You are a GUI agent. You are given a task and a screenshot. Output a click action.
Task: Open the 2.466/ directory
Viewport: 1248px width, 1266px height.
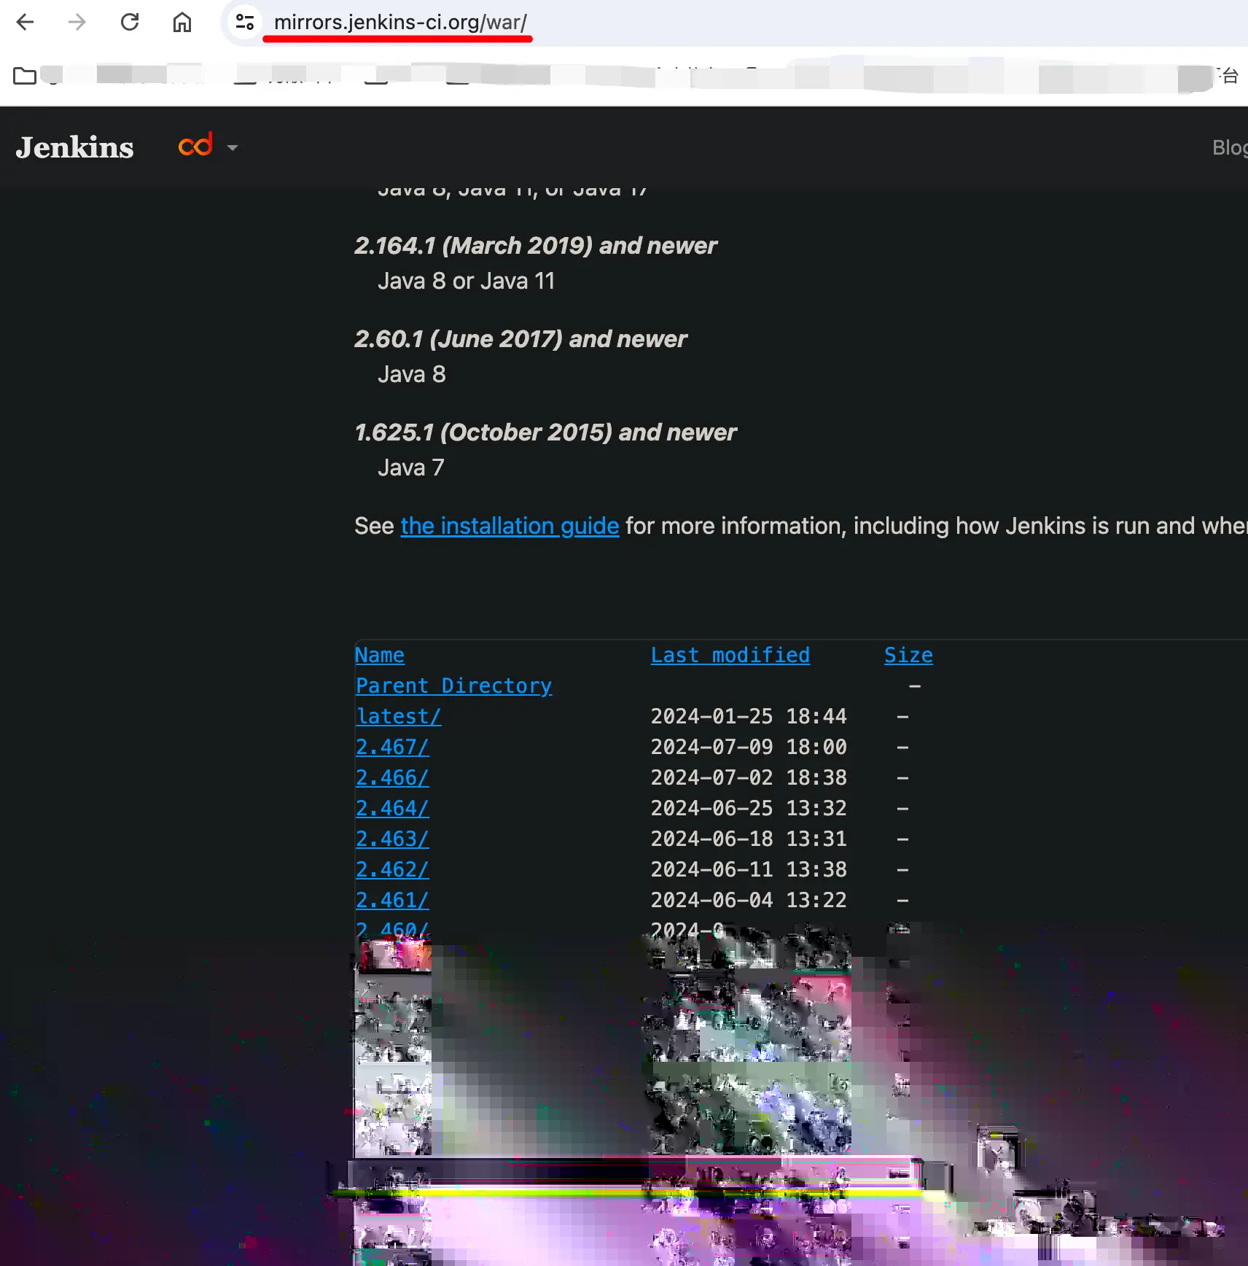(x=392, y=777)
